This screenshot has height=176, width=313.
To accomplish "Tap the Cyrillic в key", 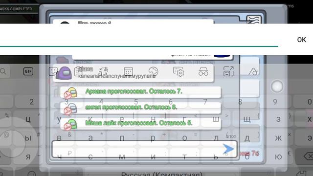I will (59, 138).
